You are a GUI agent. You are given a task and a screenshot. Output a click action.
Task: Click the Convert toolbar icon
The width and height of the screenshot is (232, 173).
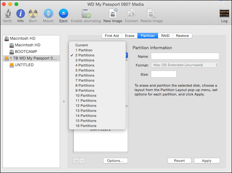click(131, 14)
